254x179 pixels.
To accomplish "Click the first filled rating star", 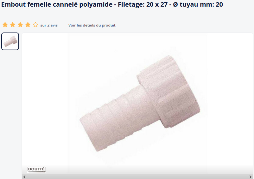I will pyautogui.click(x=5, y=25).
